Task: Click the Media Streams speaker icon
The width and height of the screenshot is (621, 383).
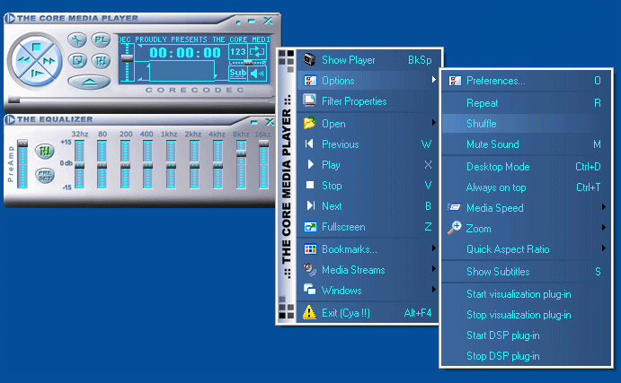Action: pos(310,270)
